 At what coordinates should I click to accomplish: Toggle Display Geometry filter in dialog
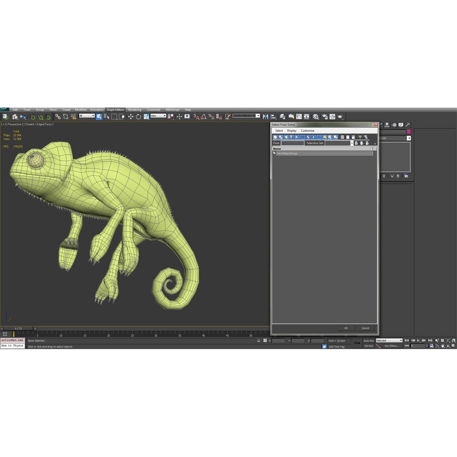point(275,137)
